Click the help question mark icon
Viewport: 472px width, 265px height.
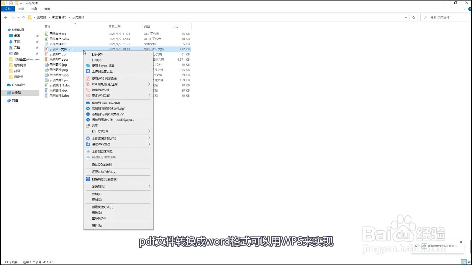click(470, 9)
